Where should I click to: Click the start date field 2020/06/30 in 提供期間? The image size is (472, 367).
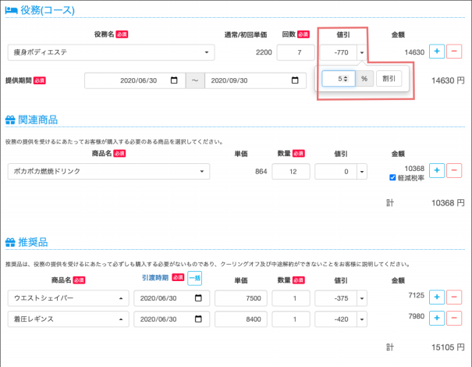[x=135, y=80]
